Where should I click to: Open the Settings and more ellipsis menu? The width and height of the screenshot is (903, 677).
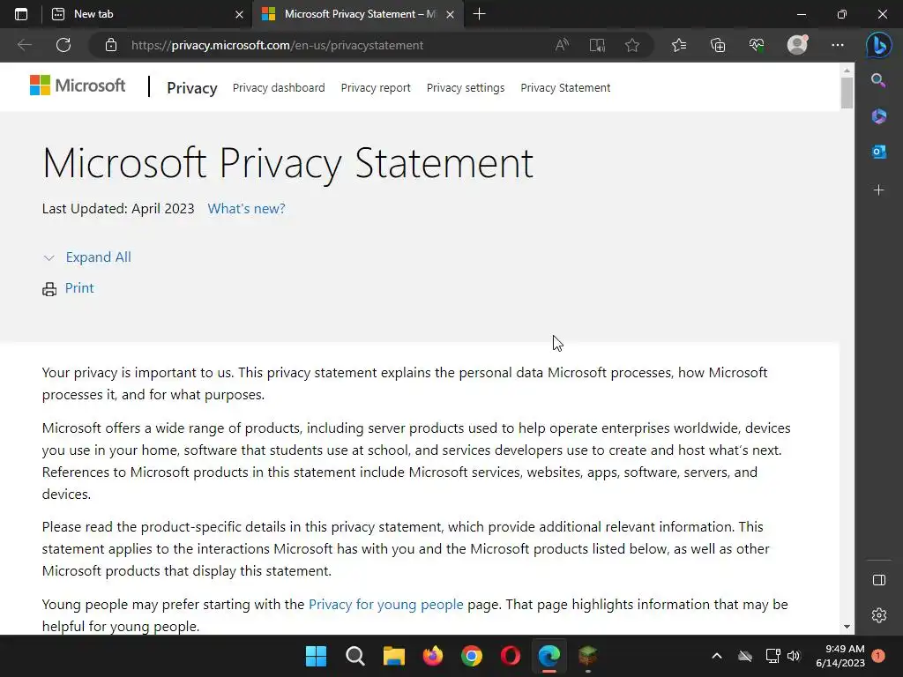pos(838,45)
